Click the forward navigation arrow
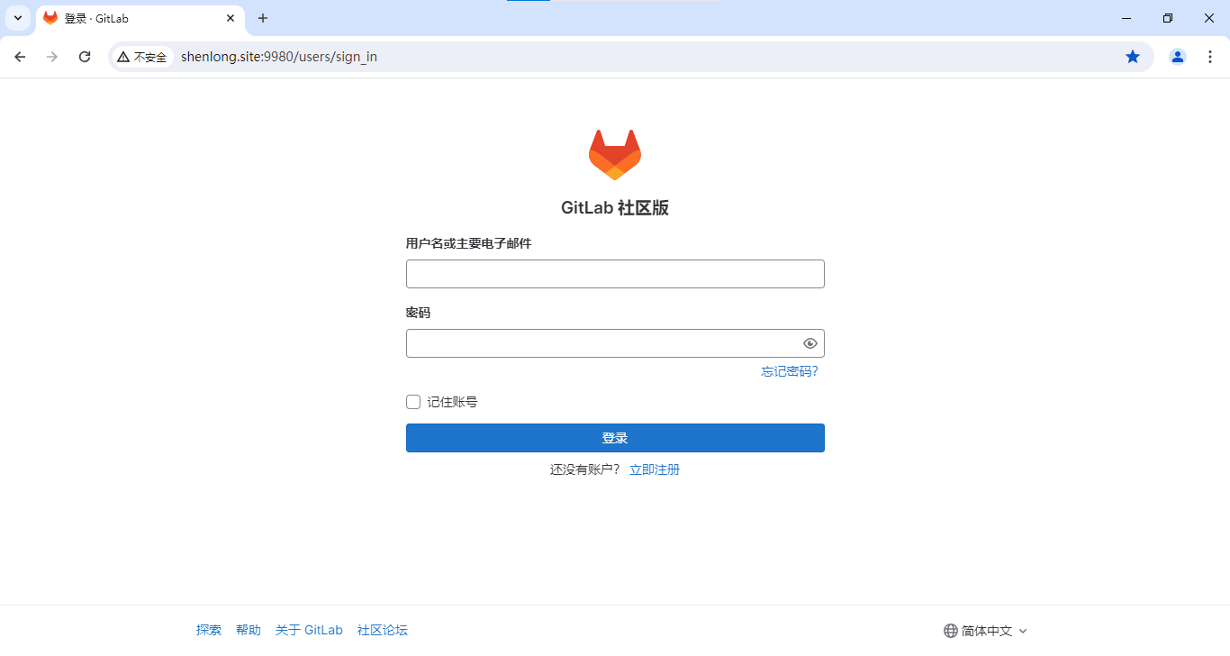This screenshot has height=656, width=1230. pyautogui.click(x=52, y=56)
